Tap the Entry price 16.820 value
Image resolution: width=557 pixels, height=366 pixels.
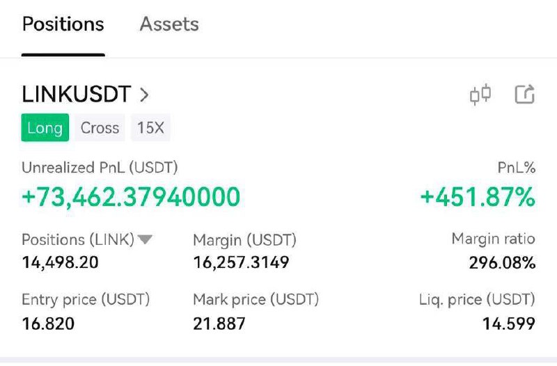48,324
